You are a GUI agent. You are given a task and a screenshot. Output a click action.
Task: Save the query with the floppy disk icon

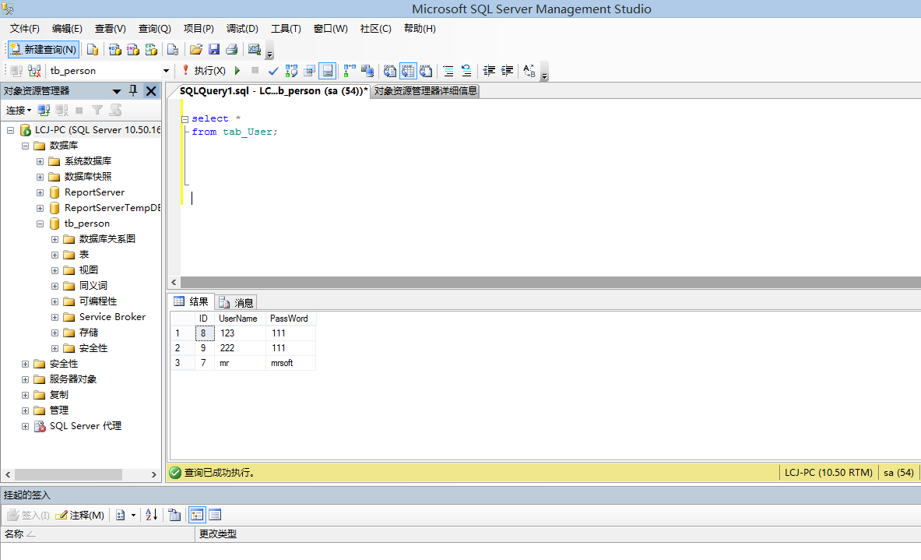(x=214, y=49)
